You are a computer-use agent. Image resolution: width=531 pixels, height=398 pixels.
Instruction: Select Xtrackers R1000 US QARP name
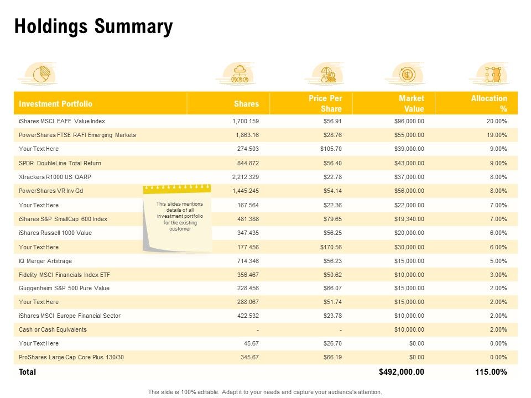click(x=55, y=177)
